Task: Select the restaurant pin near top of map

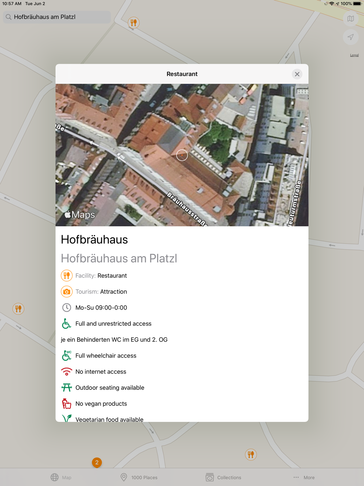Action: [x=134, y=23]
